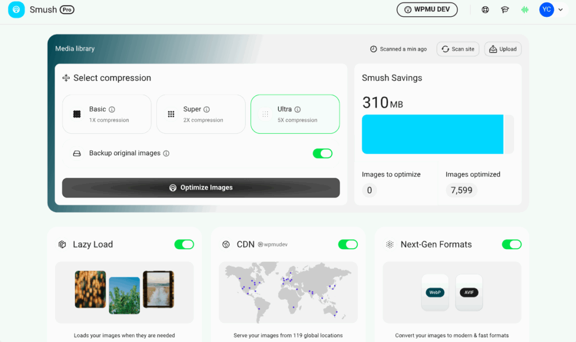Click 'Loads your images when they are needed'
Screen dimensions: 576x342
click(x=124, y=335)
